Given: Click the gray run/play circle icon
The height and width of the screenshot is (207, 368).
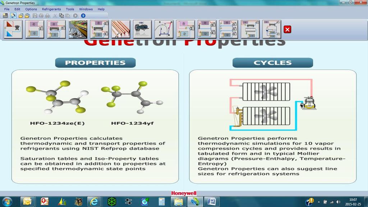Looking at the screenshot, I should (x=75, y=16).
